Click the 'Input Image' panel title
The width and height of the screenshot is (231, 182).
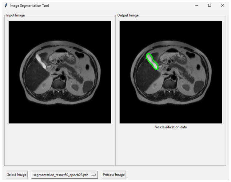[15, 15]
